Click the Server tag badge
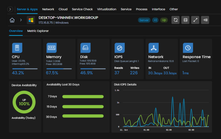Image resolution: width=221 pixels, height=139 pixels. 144,20
